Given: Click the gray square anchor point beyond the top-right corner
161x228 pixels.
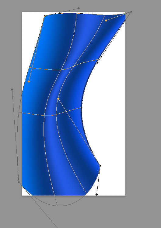Looking at the screenshot, I should point(131,12).
